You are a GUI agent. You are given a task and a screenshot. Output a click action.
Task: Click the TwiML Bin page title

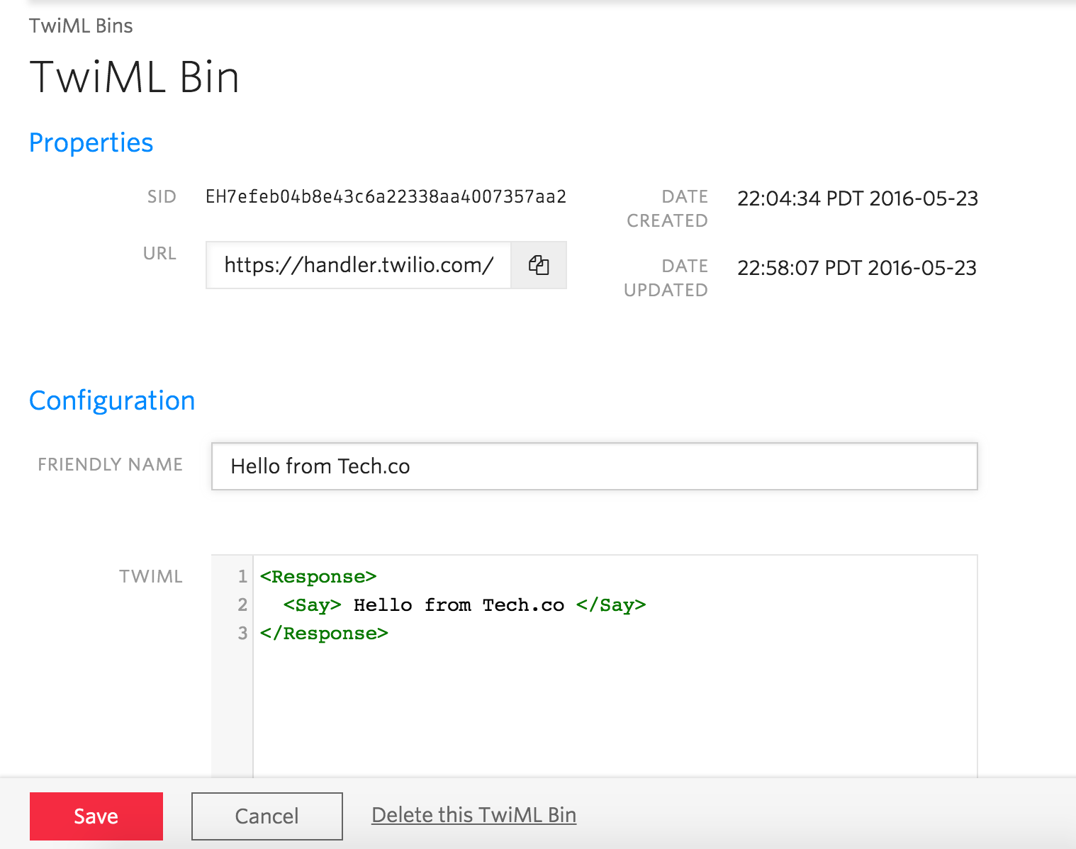tap(133, 77)
